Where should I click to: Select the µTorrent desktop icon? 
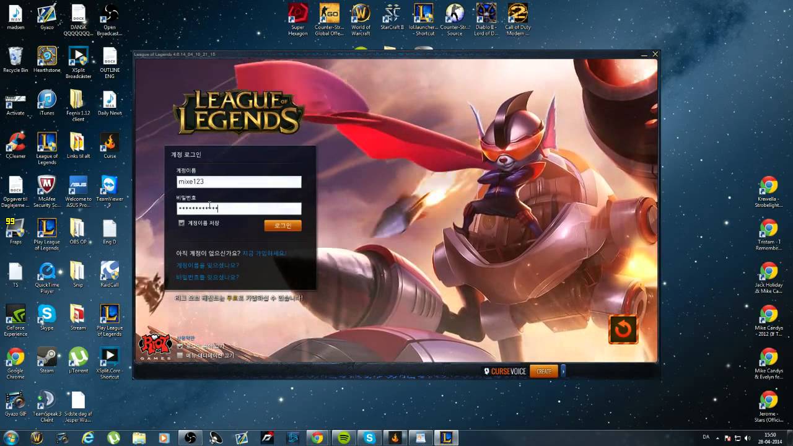pyautogui.click(x=78, y=360)
